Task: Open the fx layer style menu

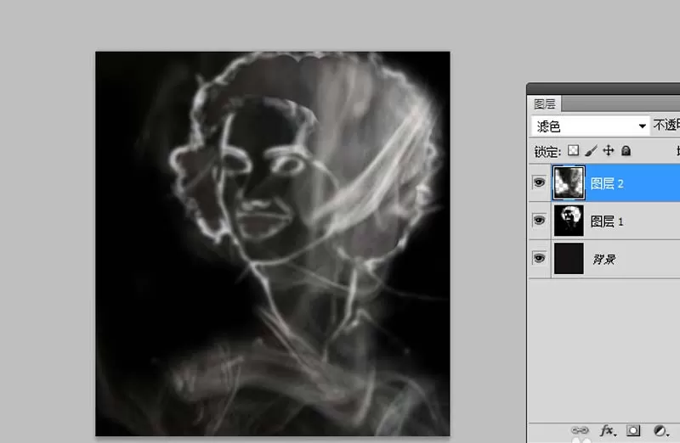Action: coord(608,430)
